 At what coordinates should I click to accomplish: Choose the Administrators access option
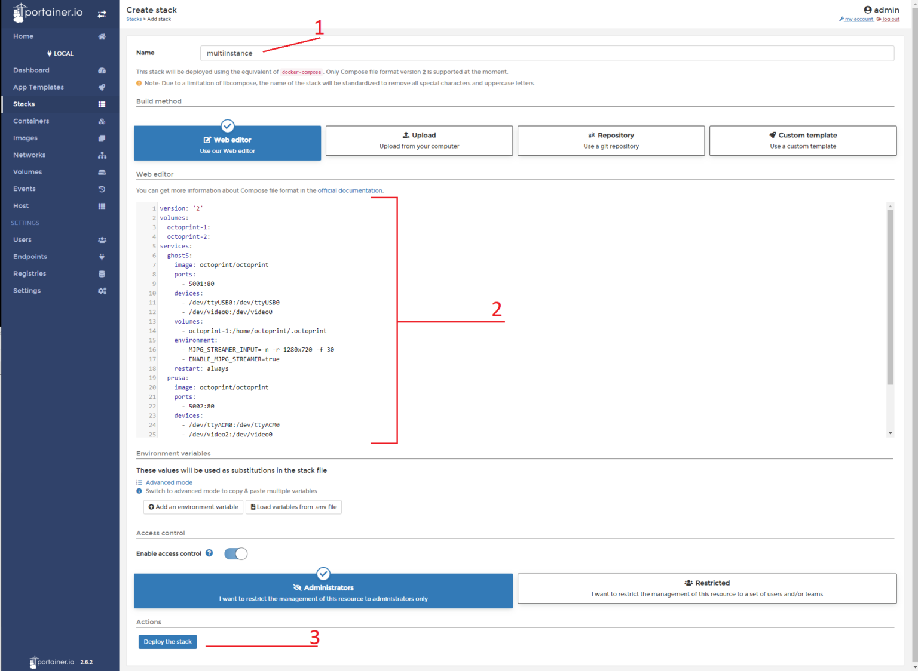tap(323, 591)
